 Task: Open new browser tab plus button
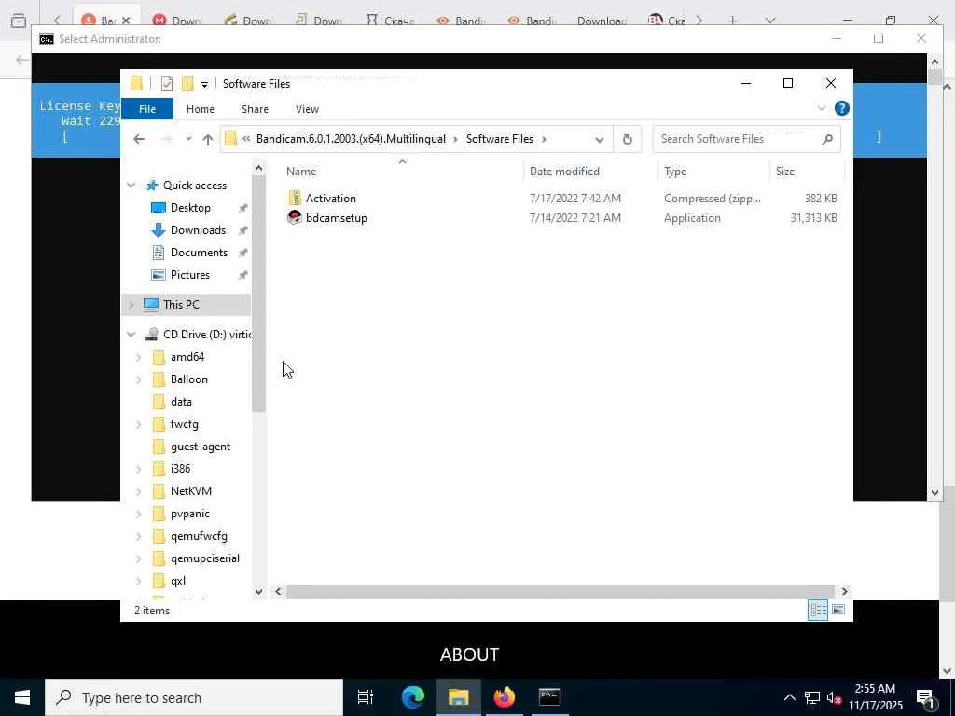[x=733, y=21]
